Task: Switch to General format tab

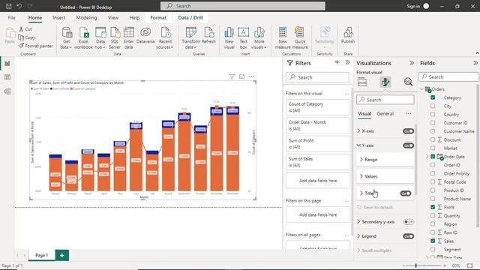Action: click(385, 113)
